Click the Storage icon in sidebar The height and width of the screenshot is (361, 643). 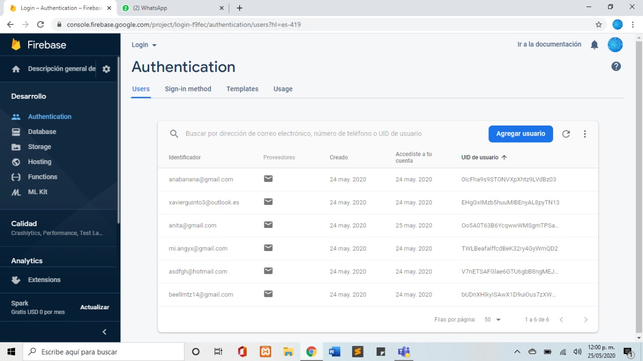tap(16, 147)
